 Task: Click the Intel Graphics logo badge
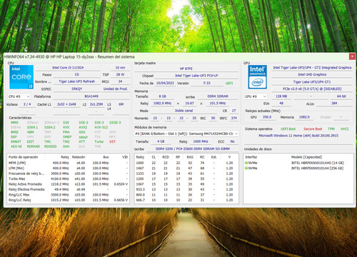257,77
